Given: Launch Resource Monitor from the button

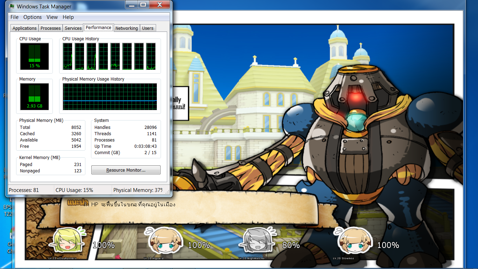Looking at the screenshot, I should [126, 170].
